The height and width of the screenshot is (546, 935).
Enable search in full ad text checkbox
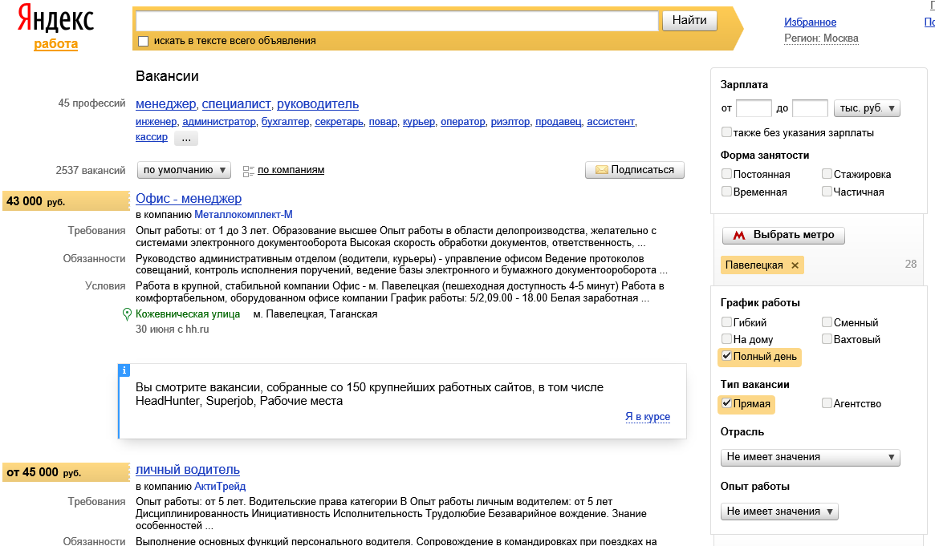coord(144,41)
